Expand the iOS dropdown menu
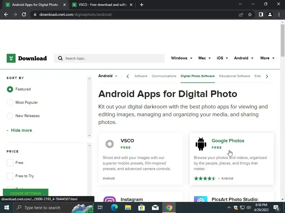 point(222,58)
